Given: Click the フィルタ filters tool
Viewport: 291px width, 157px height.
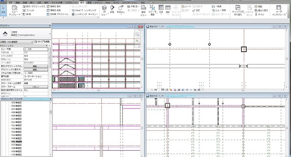Looking at the screenshot, I should tap(28, 10).
